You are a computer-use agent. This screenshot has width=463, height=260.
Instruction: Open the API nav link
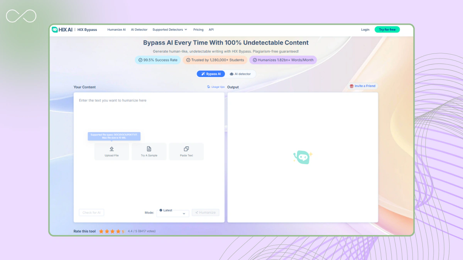(211, 30)
